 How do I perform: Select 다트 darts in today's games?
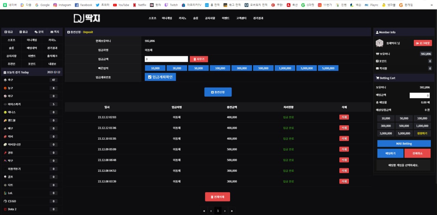[x=32, y=185]
